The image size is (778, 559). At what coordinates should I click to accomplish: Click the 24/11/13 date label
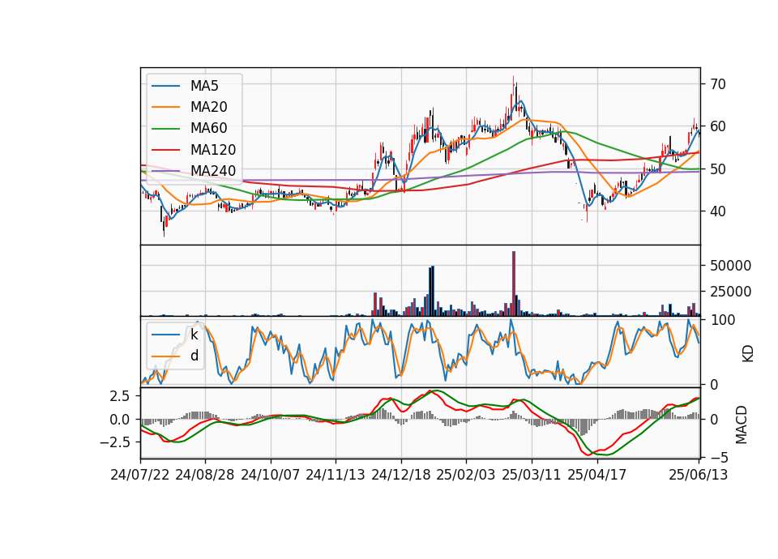pos(336,475)
